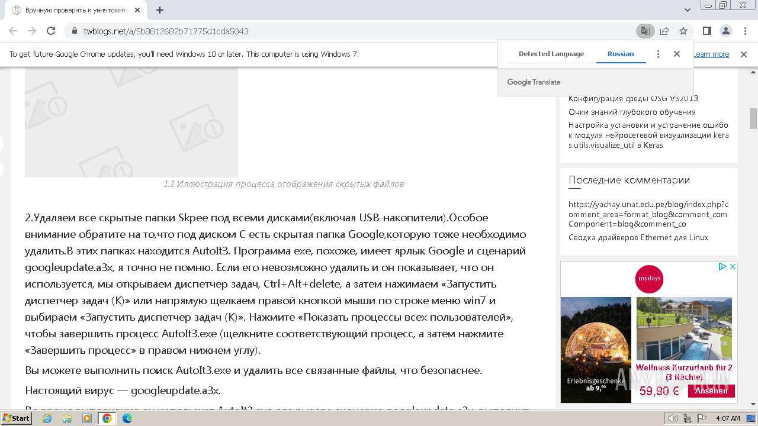Click the placeholder image of hidden files illustration
Viewport: 758px width, 426px height.
coord(131,122)
